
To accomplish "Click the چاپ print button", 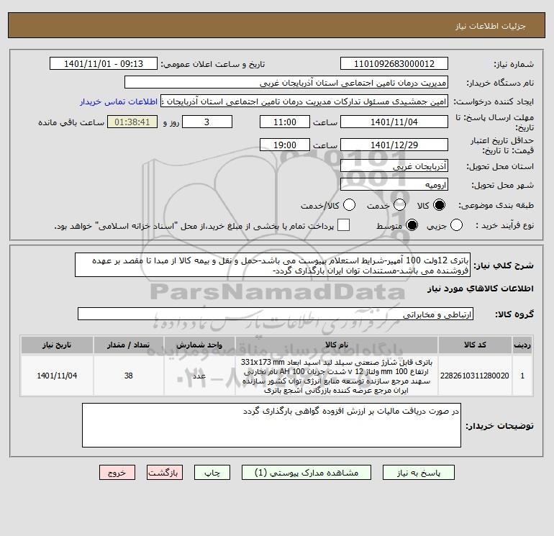I will (212, 473).
